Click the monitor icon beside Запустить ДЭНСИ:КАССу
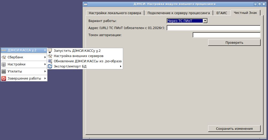This screenshot has width=268, height=140. [x=50, y=51]
